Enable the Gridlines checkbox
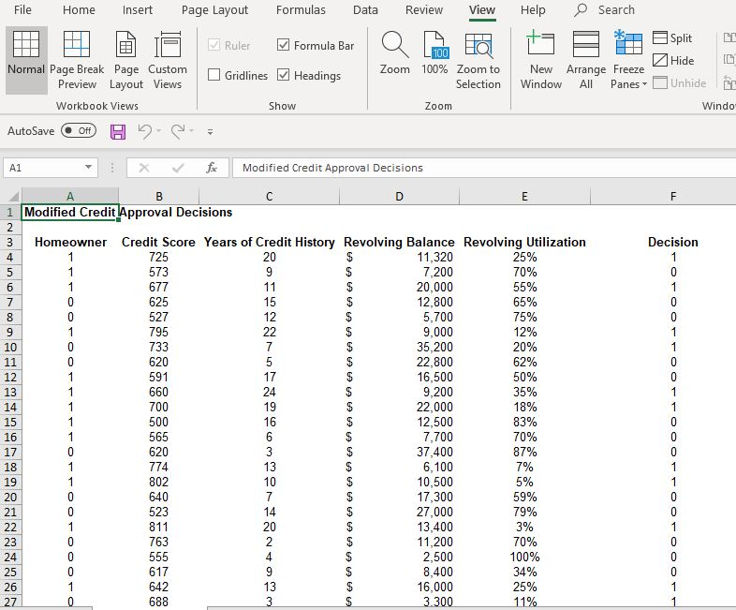 click(214, 75)
